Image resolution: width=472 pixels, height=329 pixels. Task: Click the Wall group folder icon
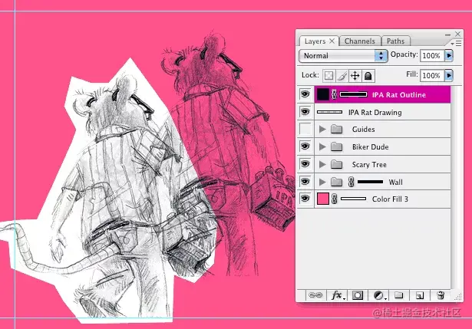tap(337, 182)
